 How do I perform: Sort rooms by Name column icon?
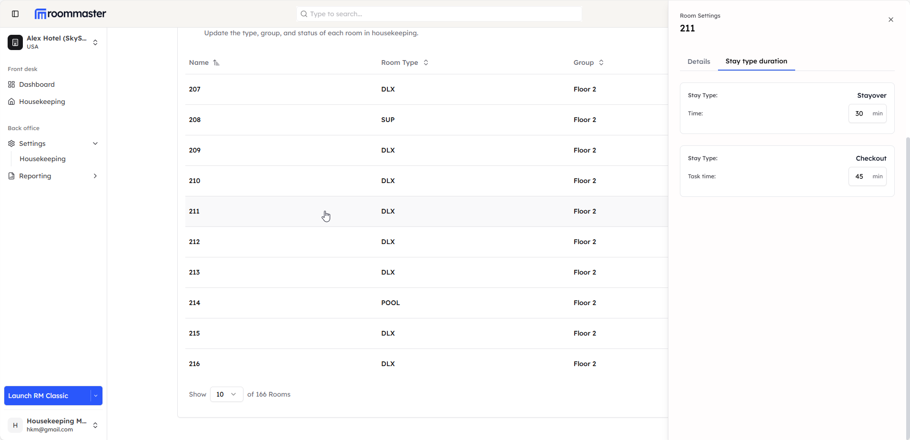pos(216,62)
